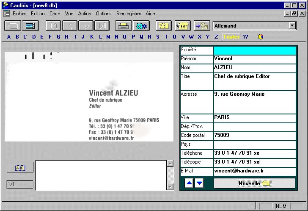Click the Nouvelle button

coord(254,183)
